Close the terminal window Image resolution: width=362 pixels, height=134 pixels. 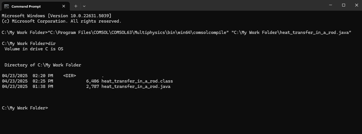pyautogui.click(x=357, y=5)
